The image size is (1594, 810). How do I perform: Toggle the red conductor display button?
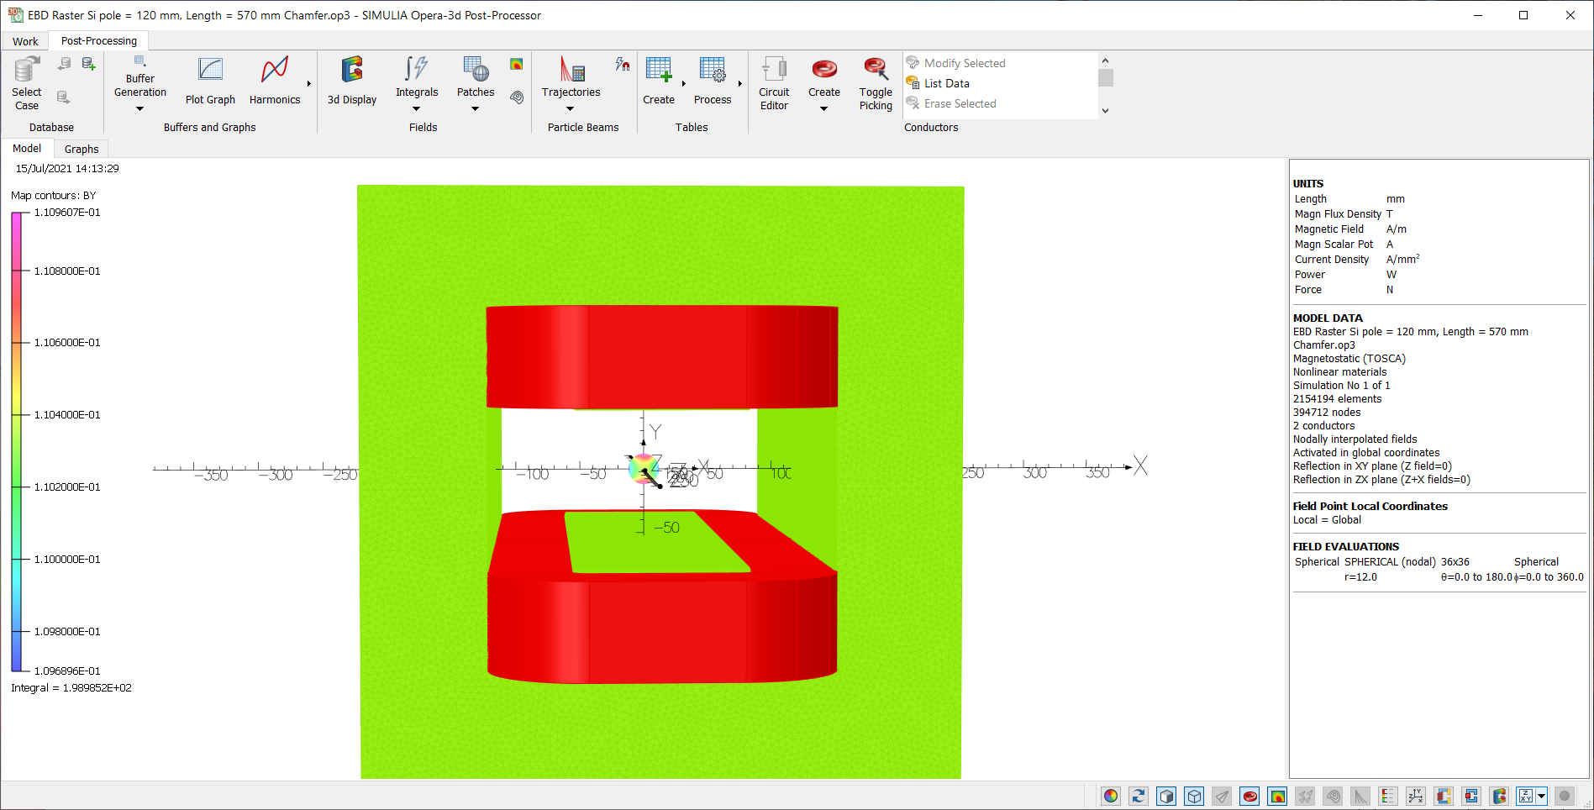(x=1249, y=796)
